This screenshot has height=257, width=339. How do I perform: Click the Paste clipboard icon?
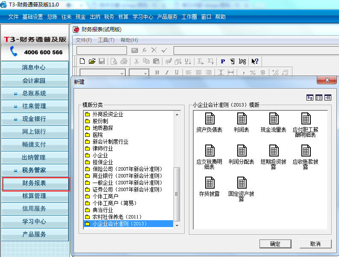pyautogui.click(x=156, y=62)
